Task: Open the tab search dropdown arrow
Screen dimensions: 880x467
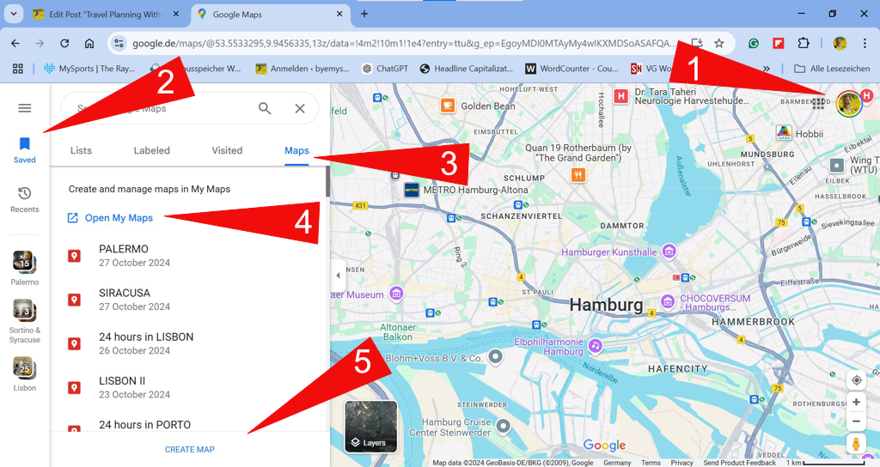Action: tap(14, 14)
